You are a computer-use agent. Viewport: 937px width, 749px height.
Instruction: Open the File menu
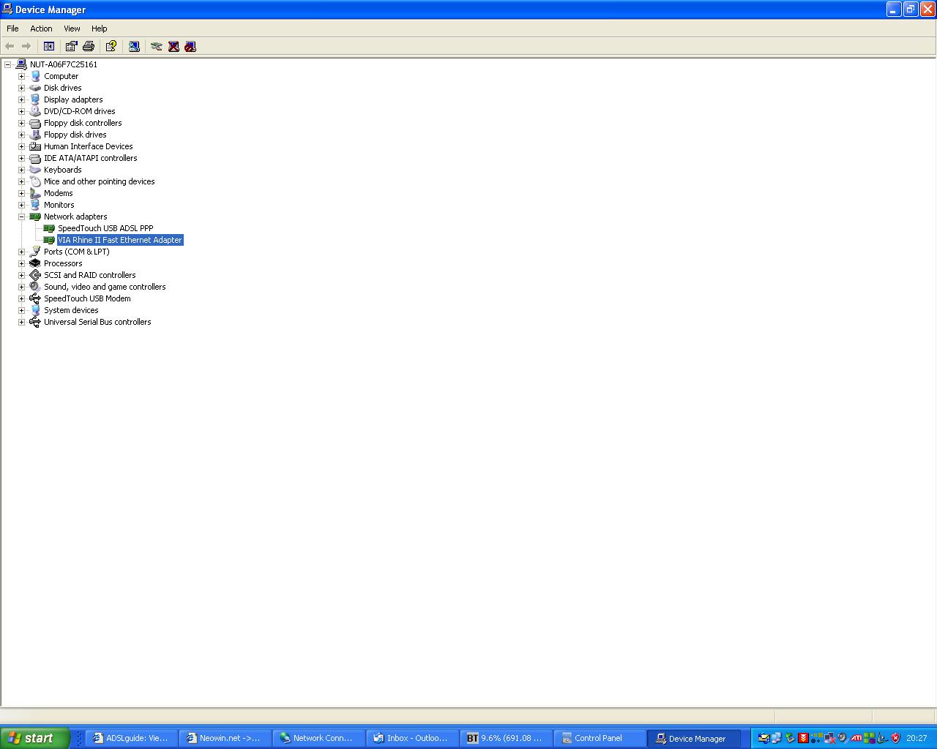point(12,29)
